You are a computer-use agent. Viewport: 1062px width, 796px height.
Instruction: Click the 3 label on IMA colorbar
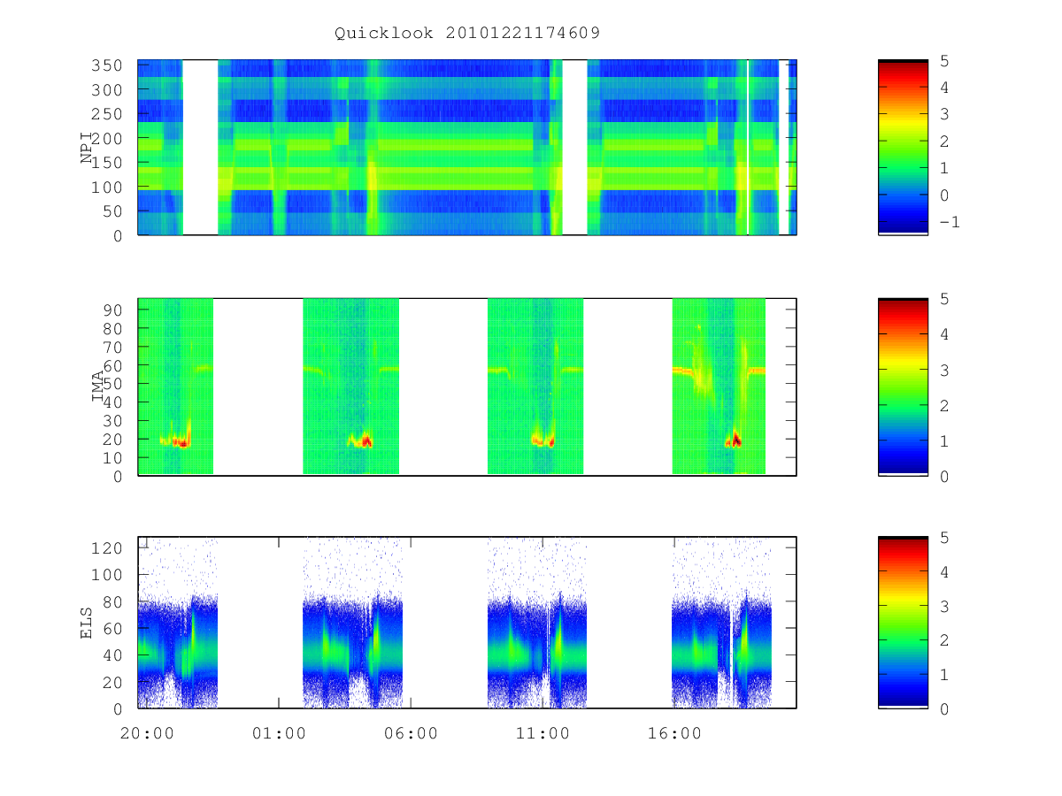coord(943,370)
